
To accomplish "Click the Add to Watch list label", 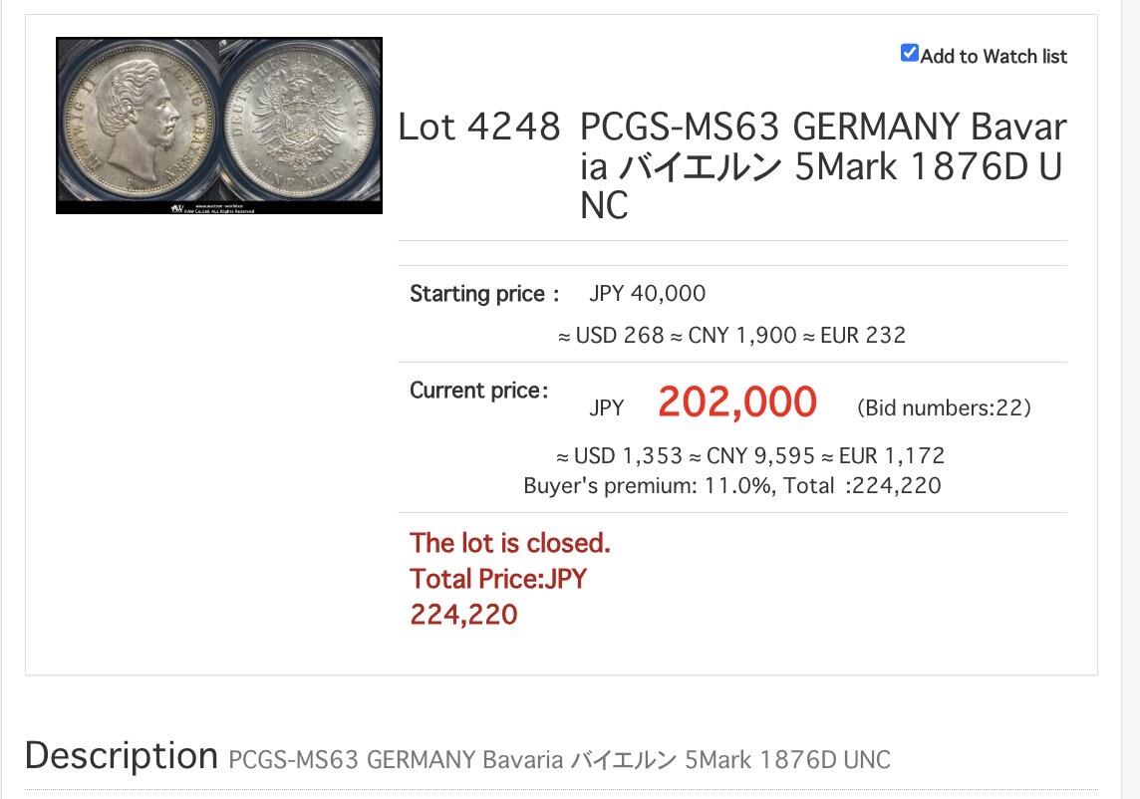I will pyautogui.click(x=994, y=57).
